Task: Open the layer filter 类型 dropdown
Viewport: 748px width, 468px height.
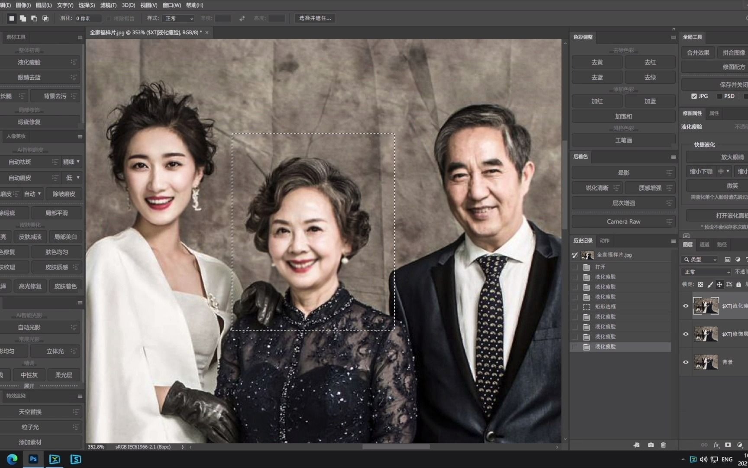Action: pyautogui.click(x=700, y=259)
